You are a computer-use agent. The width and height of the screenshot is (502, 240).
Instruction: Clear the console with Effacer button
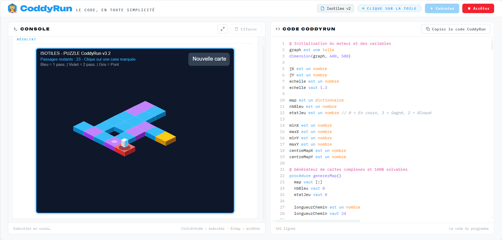tap(246, 29)
